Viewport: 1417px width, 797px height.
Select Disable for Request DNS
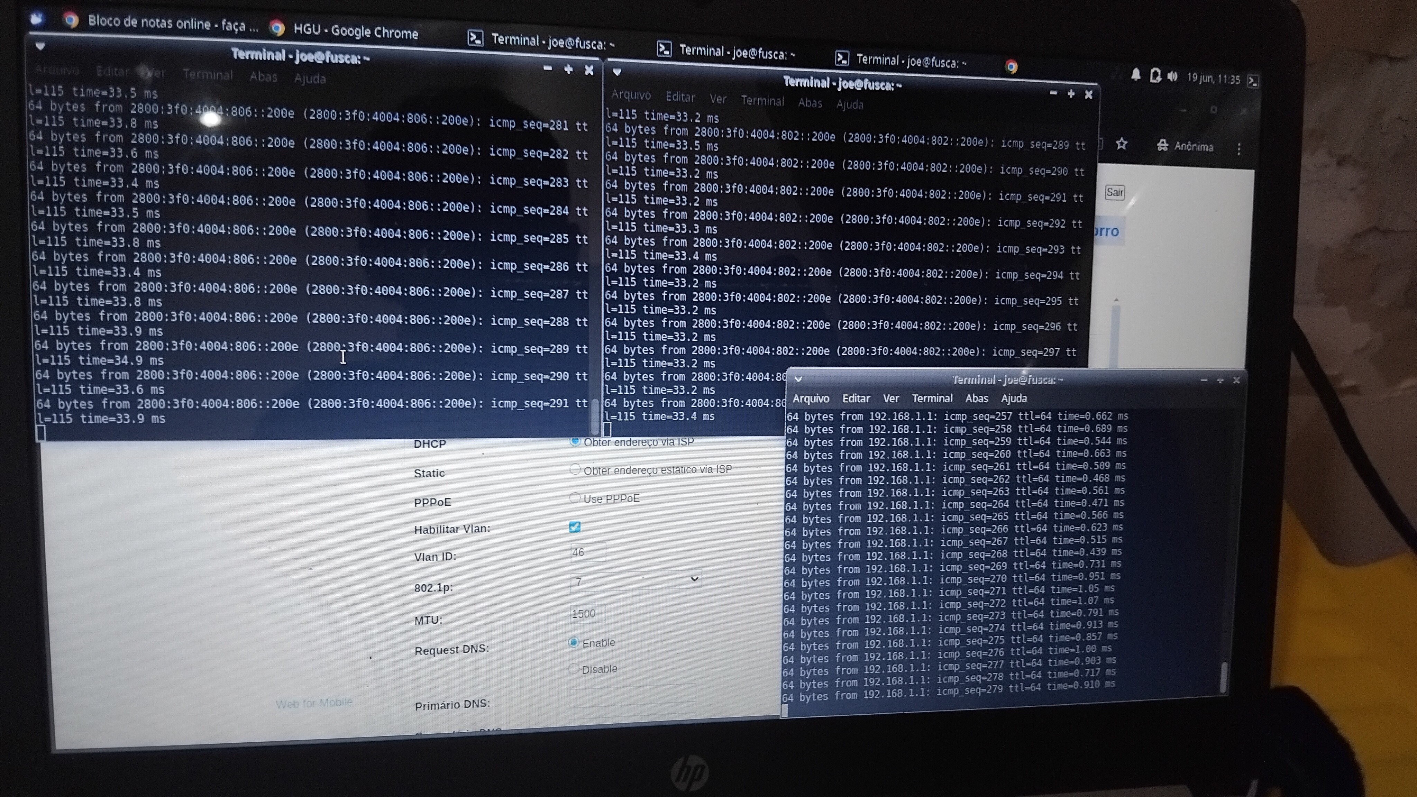pos(573,669)
